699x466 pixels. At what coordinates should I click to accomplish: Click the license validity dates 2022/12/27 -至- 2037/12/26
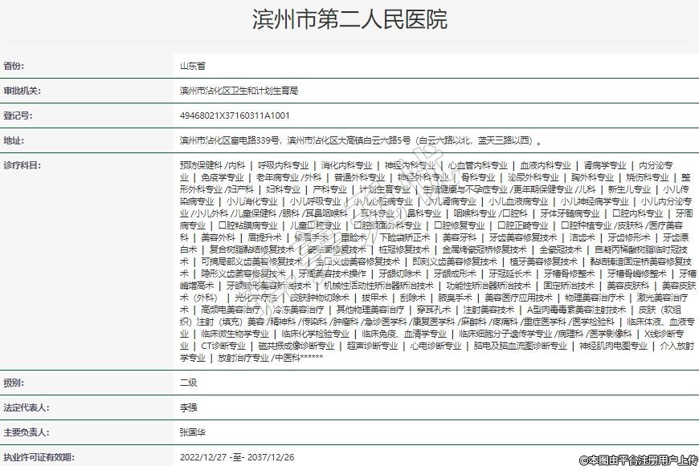pos(237,456)
